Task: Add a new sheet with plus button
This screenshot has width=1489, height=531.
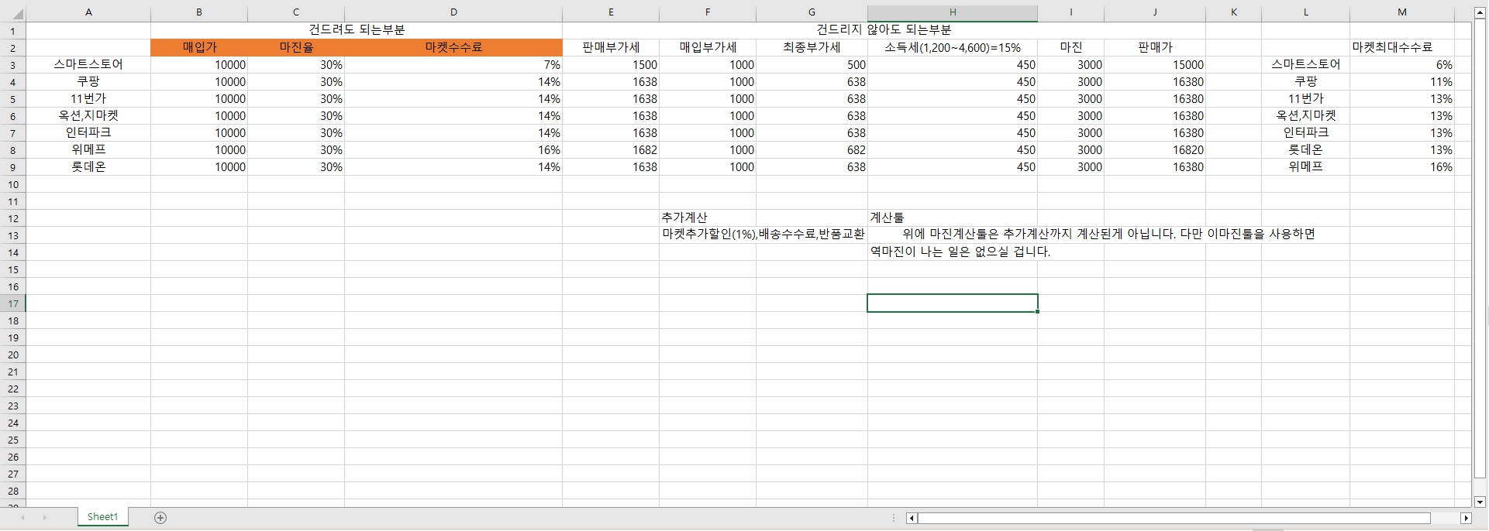Action: click(160, 518)
